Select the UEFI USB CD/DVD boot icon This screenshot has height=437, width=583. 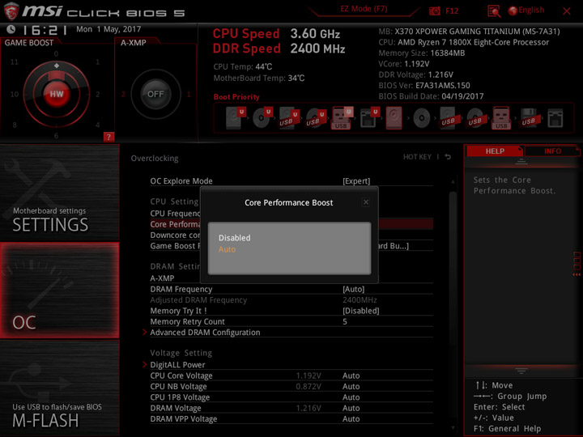[316, 118]
